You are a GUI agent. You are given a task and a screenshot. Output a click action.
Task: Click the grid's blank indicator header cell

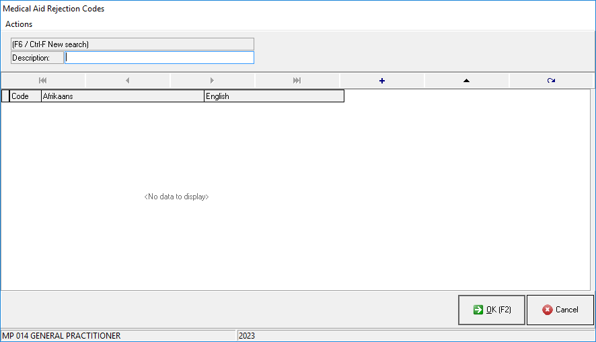click(x=5, y=96)
